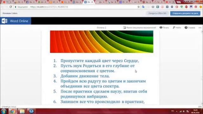Viewport: 203px width, 114px height.
Task: Bookmark this page with the star icon
Action: point(139,7)
